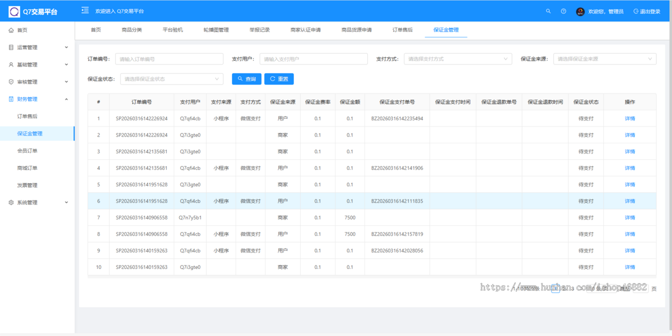Open the help question-mark icon
The height and width of the screenshot is (336, 672).
[563, 11]
